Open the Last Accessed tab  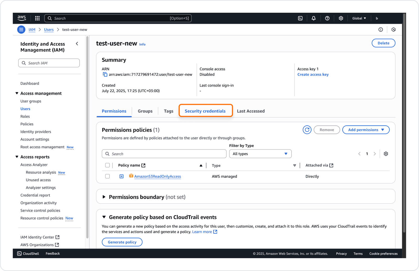[x=251, y=111]
